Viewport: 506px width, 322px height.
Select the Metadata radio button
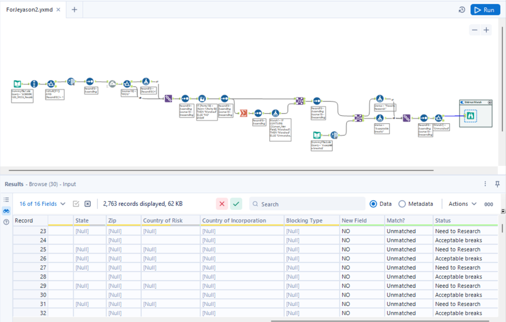point(402,204)
